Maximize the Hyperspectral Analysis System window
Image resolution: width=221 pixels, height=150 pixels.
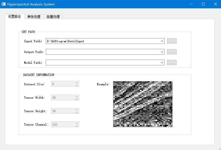[203, 4]
